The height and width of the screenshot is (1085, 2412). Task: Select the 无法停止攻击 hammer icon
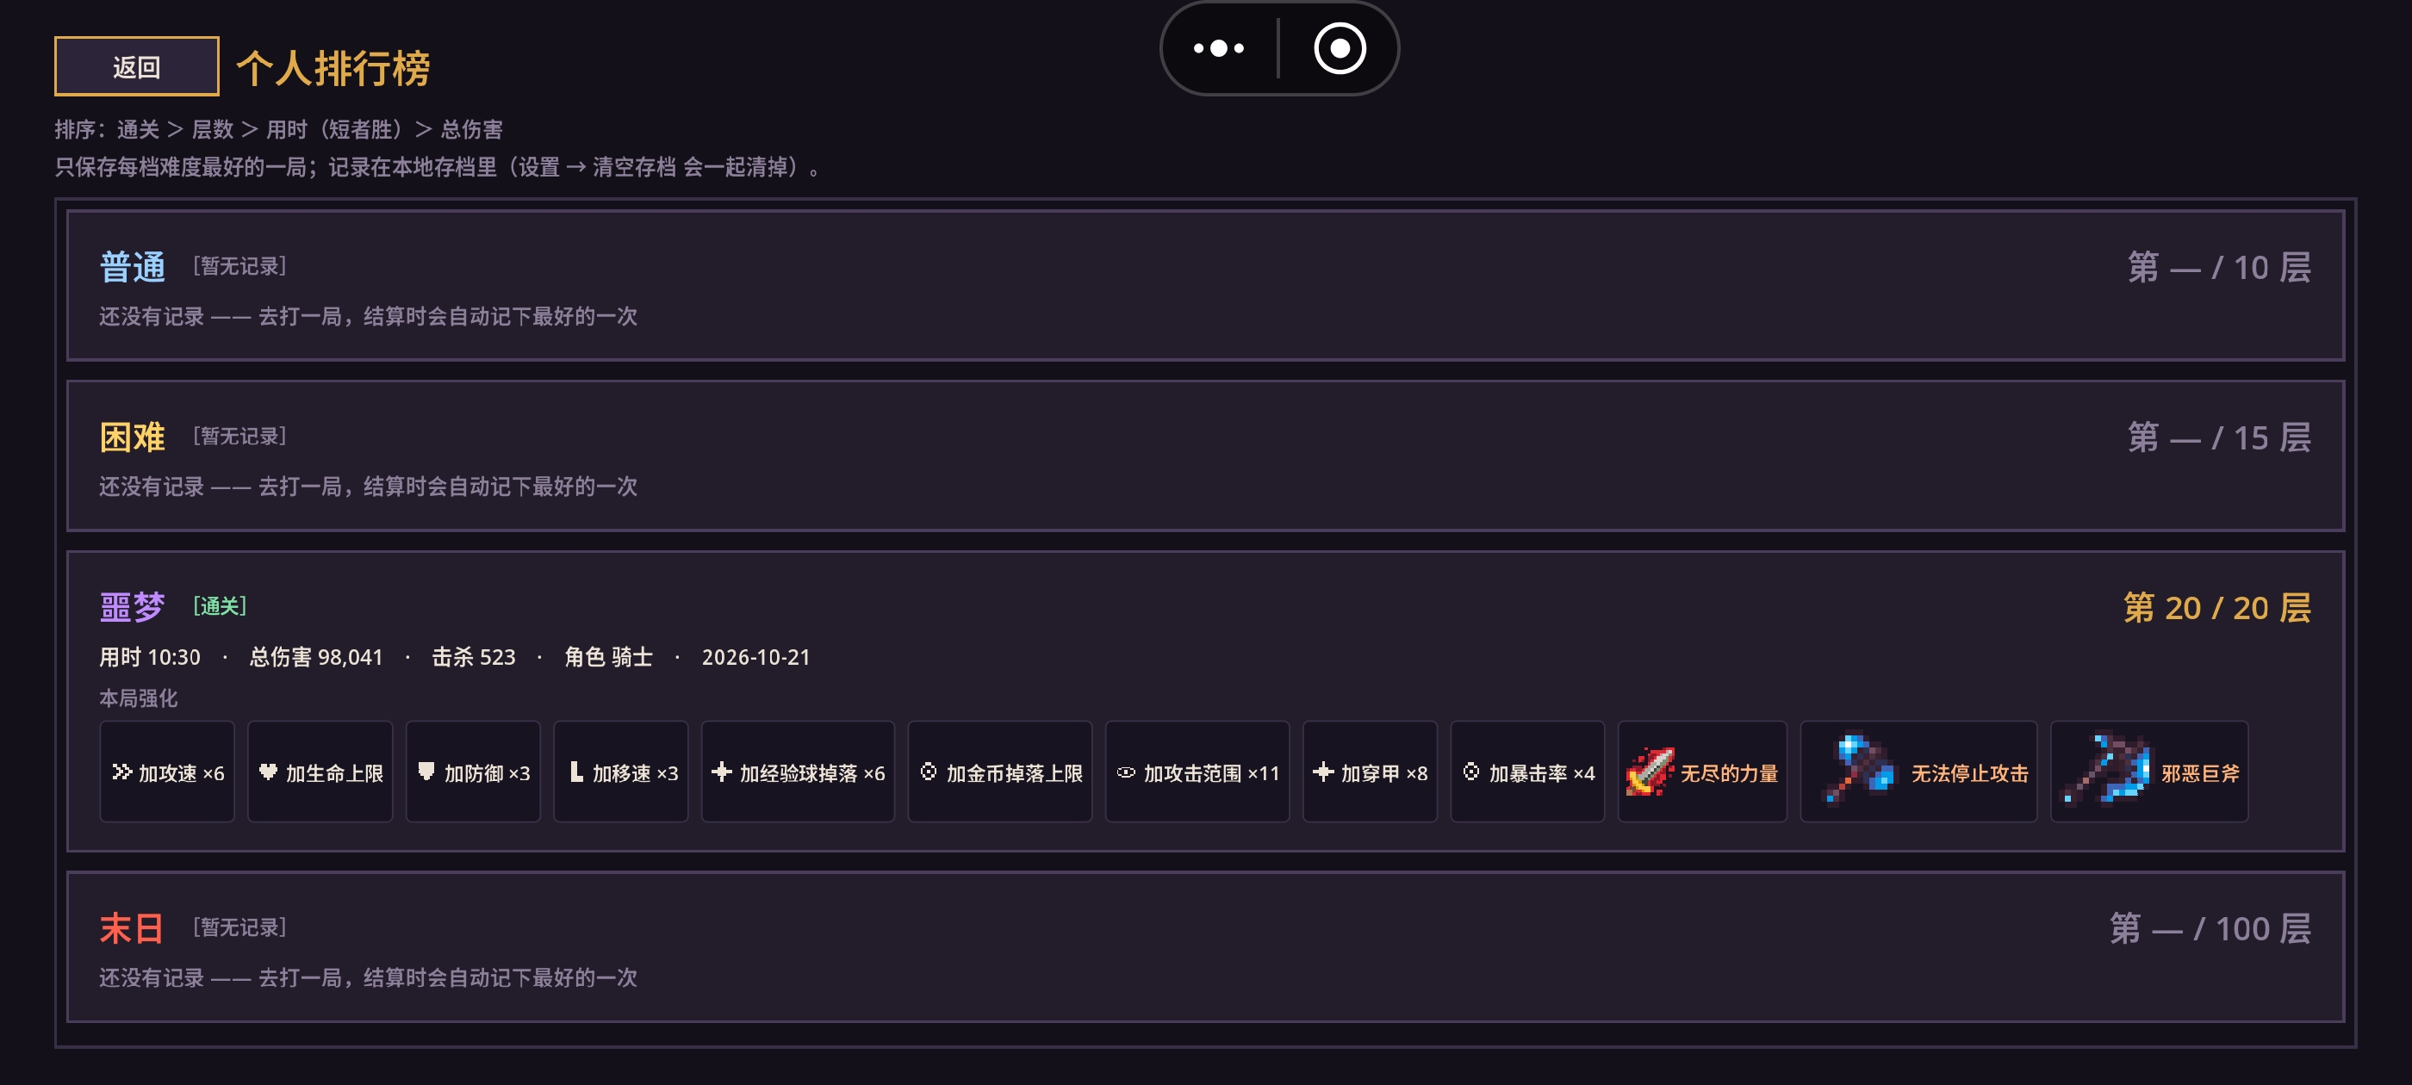[1859, 771]
